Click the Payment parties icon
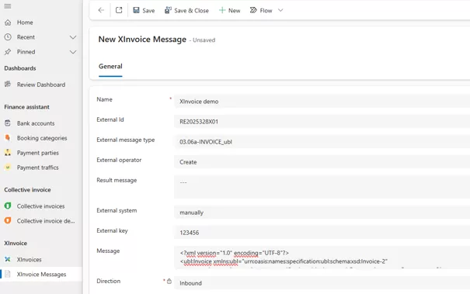Screen dimensions: 470x294 [x=8, y=152]
